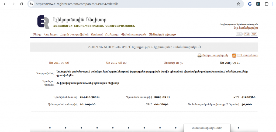
Task: Open the record dated 2011-09-06
Action: [x=59, y=63]
